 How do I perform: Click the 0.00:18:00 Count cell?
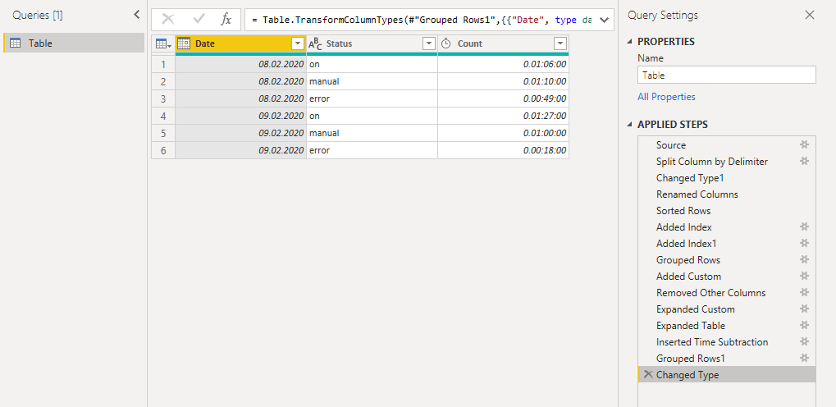click(503, 150)
